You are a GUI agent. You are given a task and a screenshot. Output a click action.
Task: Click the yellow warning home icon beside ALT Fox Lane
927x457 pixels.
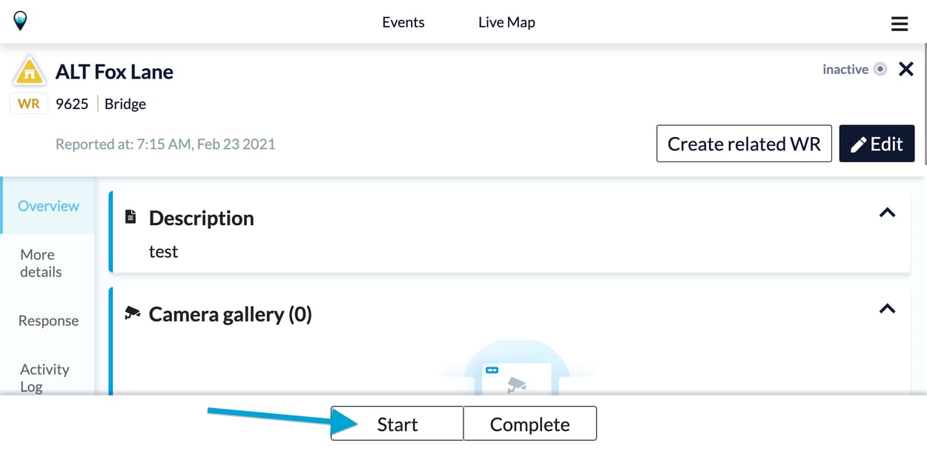[x=29, y=70]
